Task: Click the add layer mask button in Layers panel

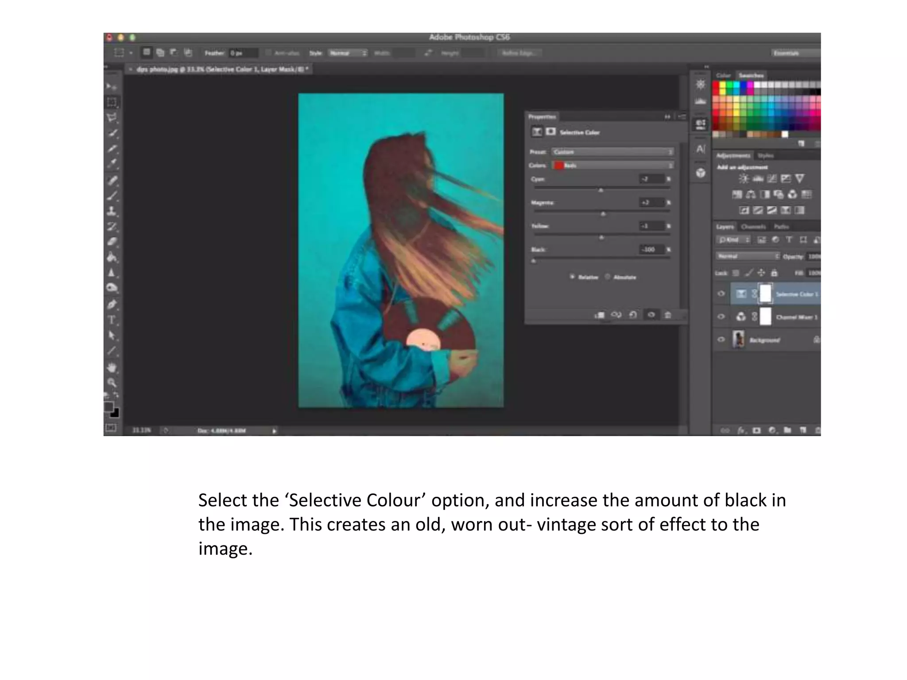Action: tap(756, 430)
